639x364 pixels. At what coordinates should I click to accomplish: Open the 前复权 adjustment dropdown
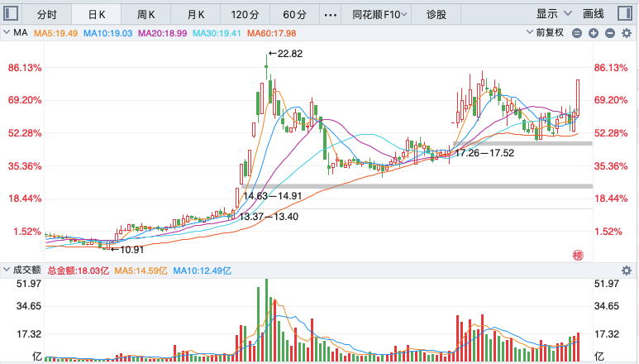click(x=546, y=32)
